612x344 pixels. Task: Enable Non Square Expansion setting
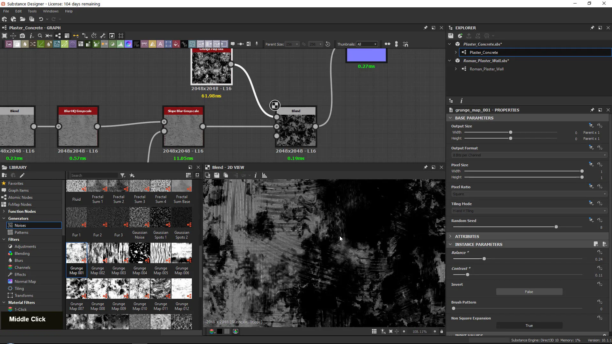(x=529, y=325)
